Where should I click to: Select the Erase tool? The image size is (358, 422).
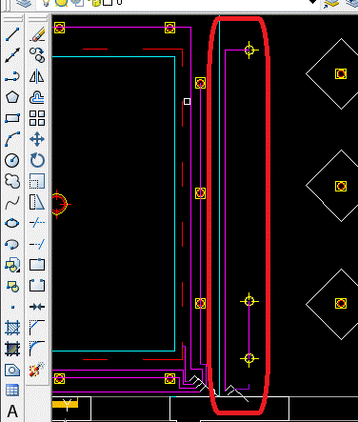click(x=37, y=34)
